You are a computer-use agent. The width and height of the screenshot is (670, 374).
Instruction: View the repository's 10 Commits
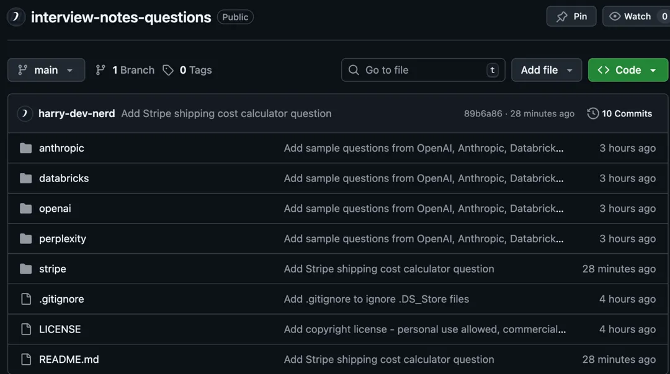pyautogui.click(x=627, y=113)
